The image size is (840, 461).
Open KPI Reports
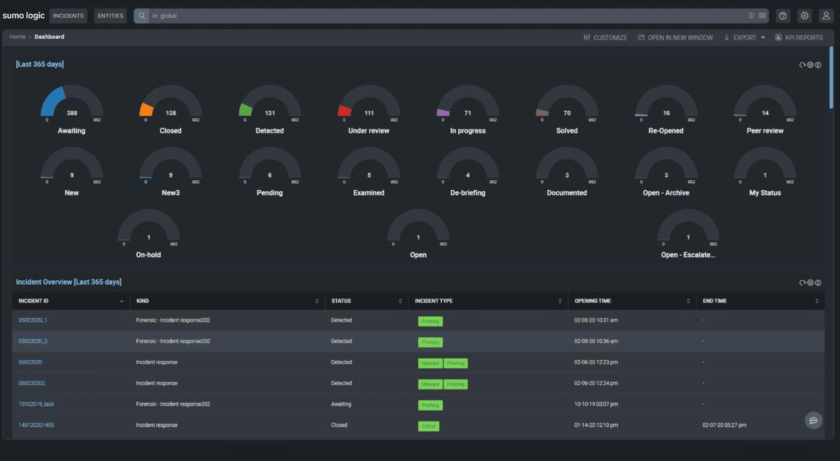tap(803, 38)
